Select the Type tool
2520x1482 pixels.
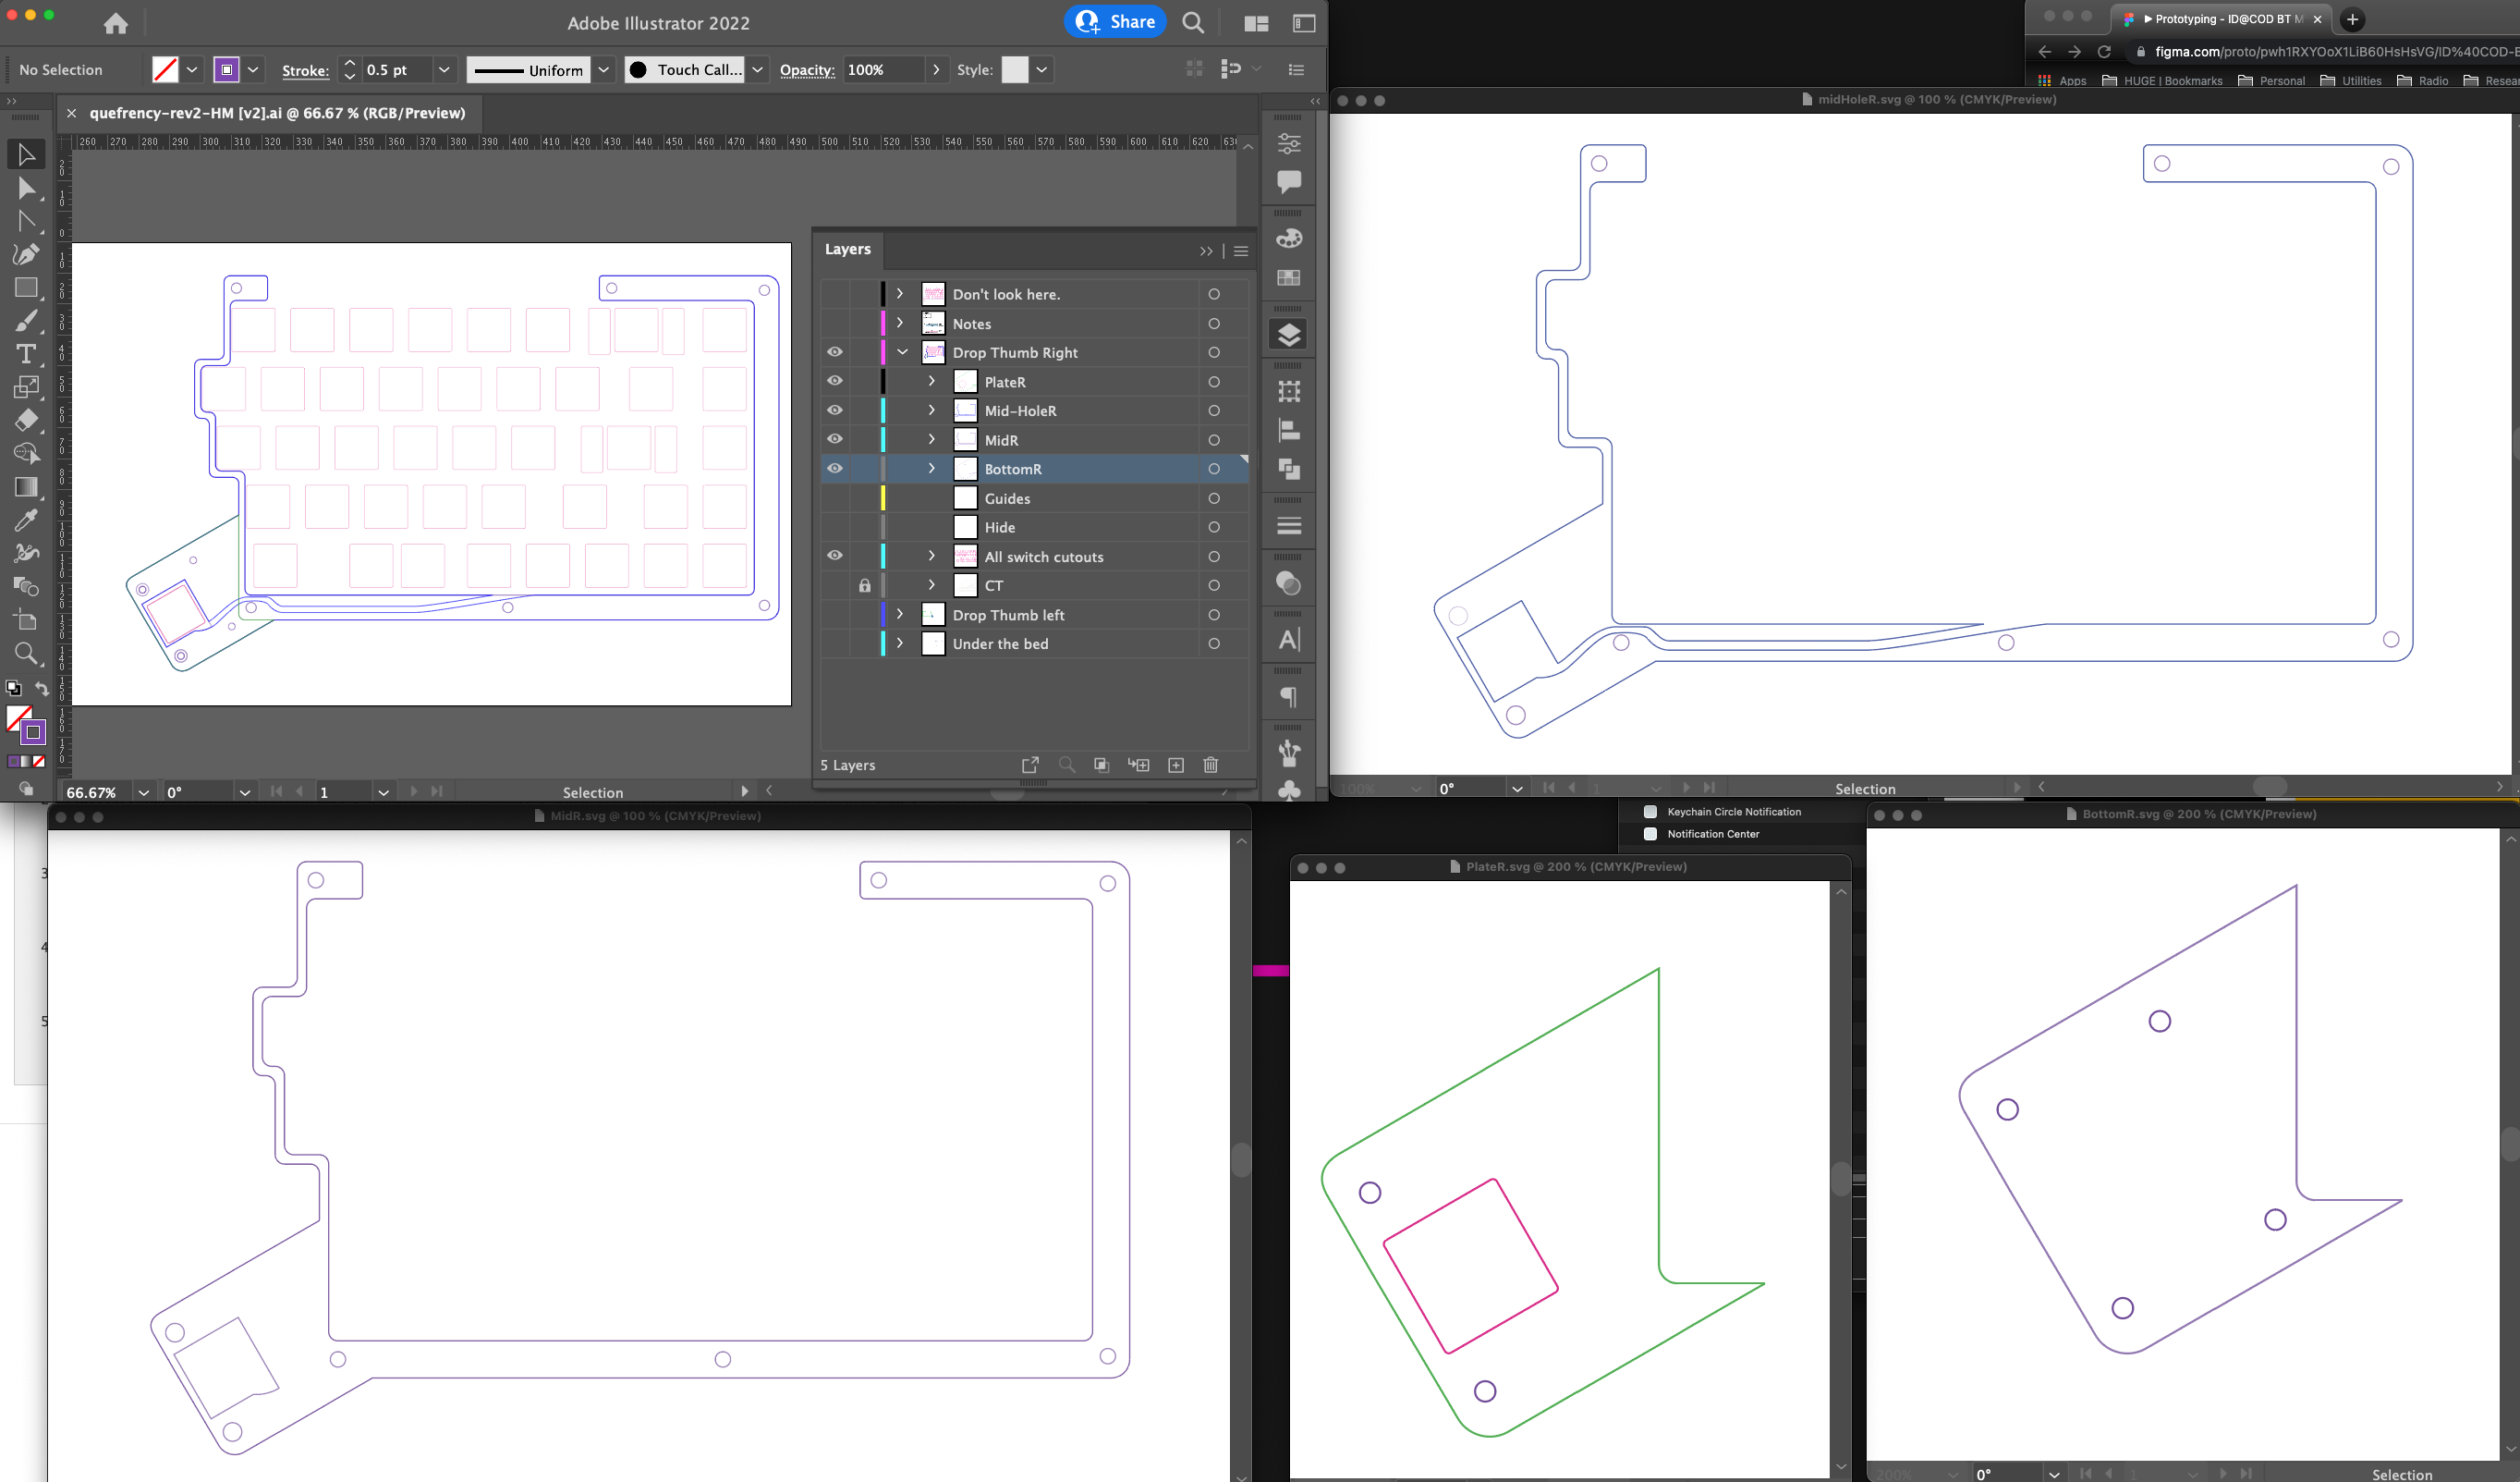pyautogui.click(x=26, y=354)
